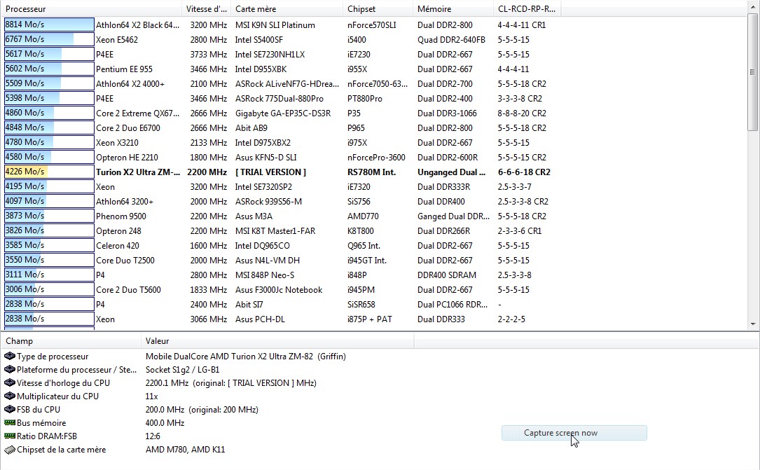Click the chip icon beside Plateforme du processeur
Image resolution: width=760 pixels, height=470 pixels.
[10, 369]
